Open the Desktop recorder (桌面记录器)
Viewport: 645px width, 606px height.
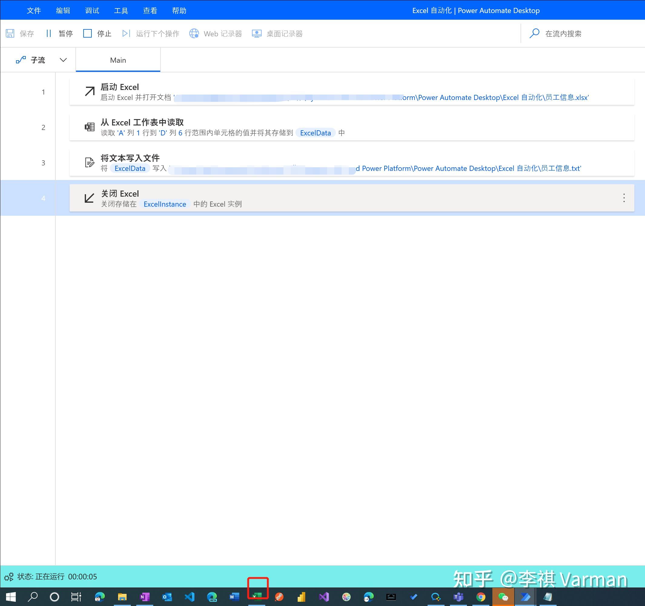[256, 33]
